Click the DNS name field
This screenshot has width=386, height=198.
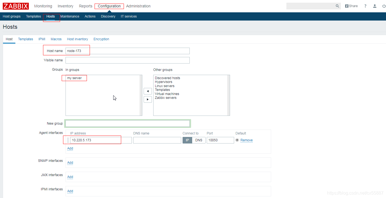pos(157,140)
